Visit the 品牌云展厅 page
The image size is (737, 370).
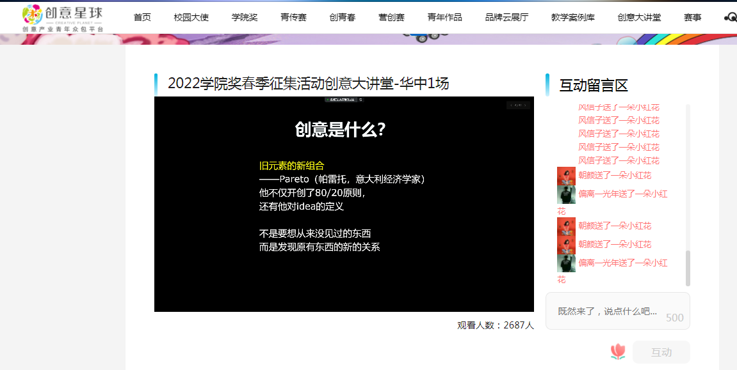[506, 17]
